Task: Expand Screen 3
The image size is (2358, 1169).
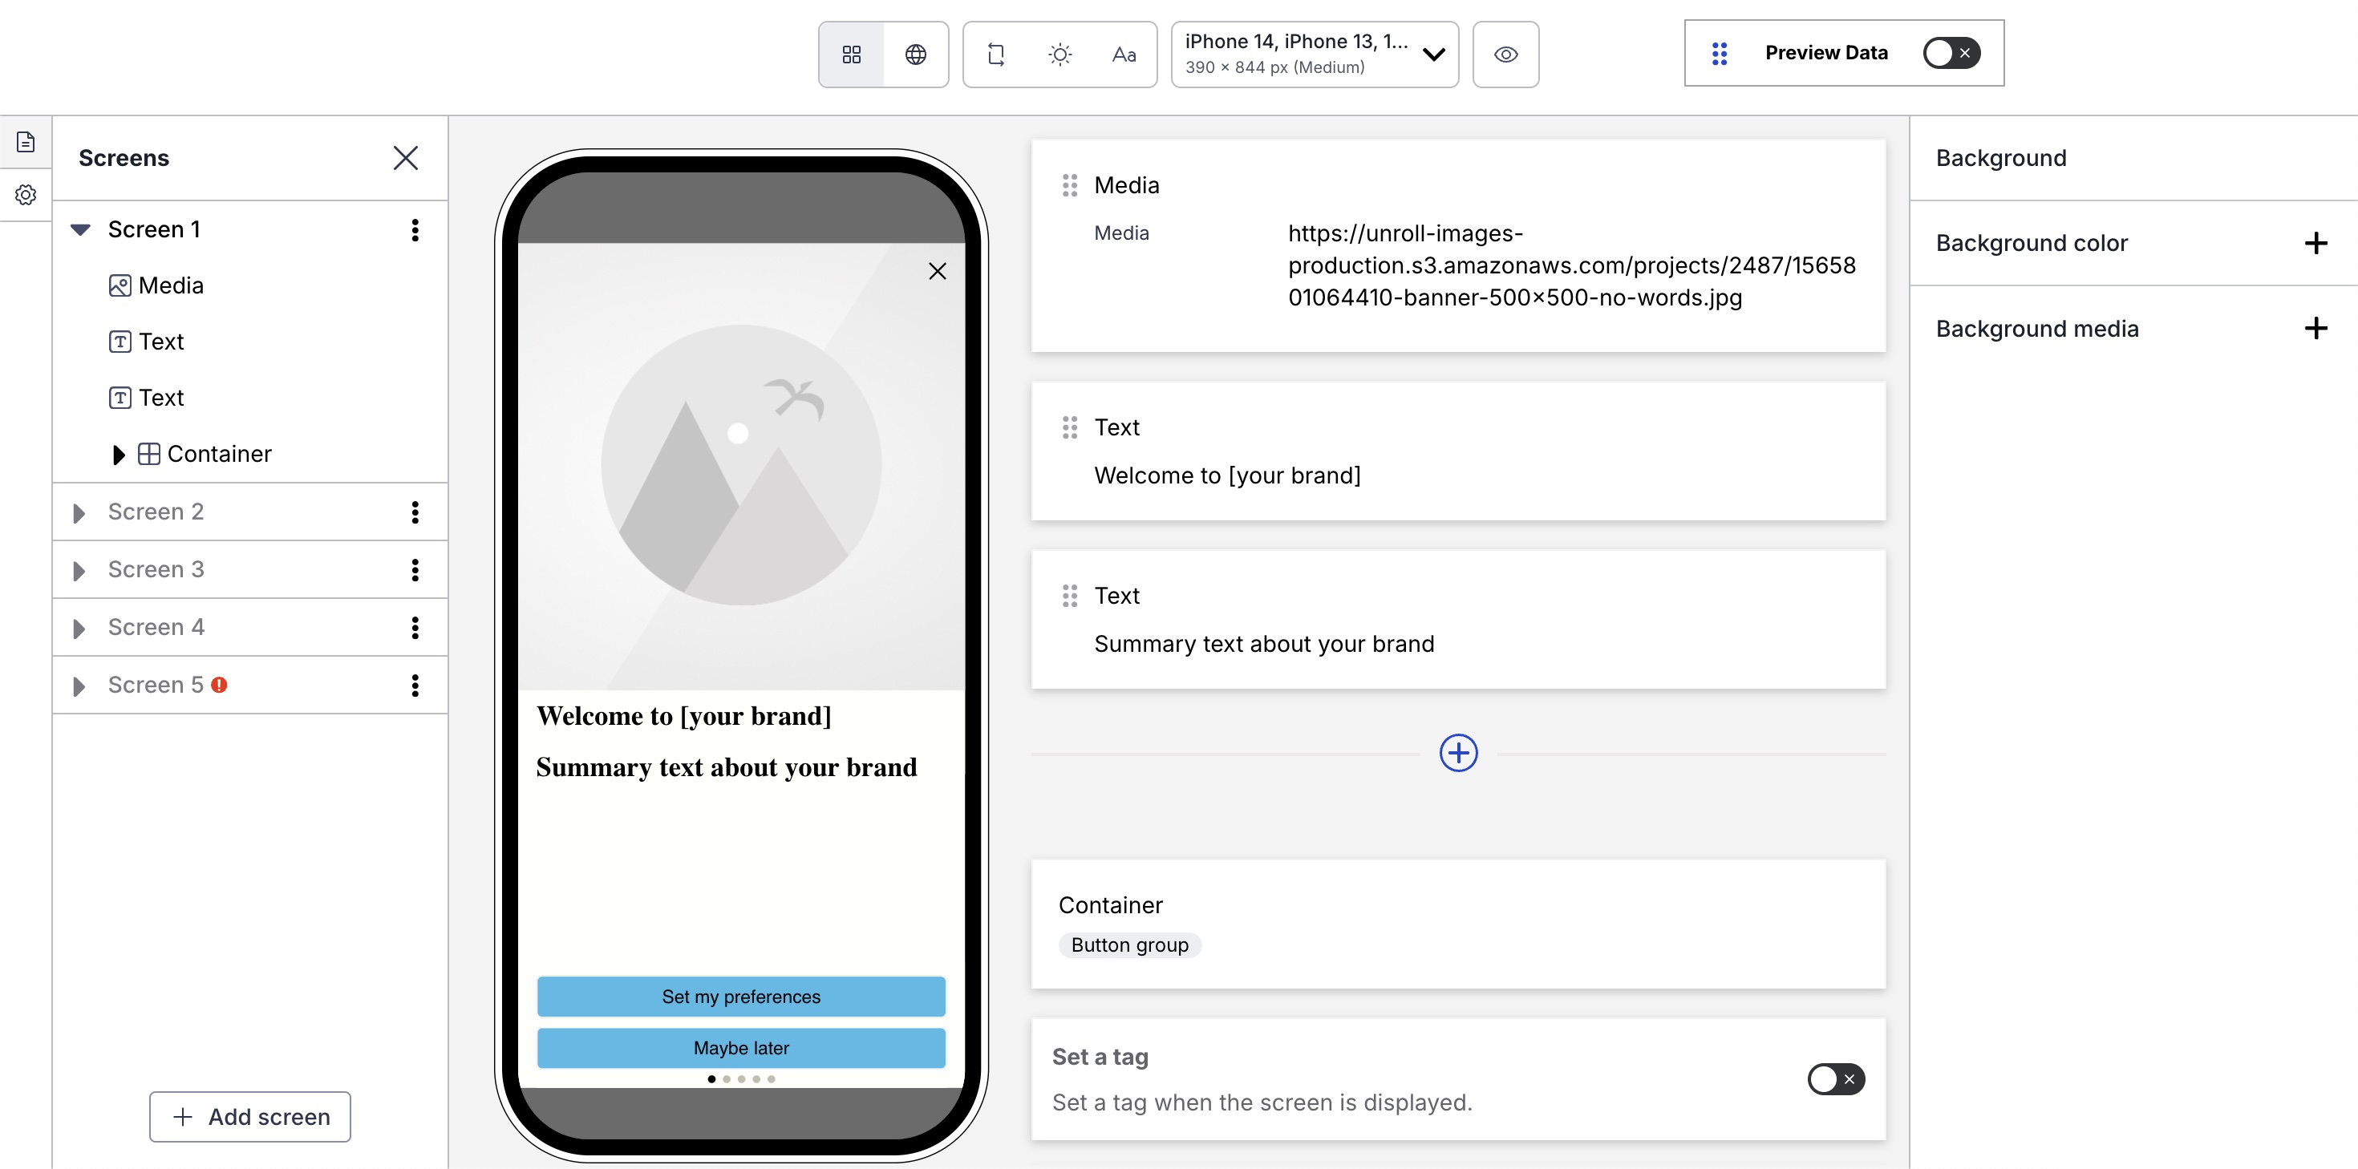Action: click(79, 570)
